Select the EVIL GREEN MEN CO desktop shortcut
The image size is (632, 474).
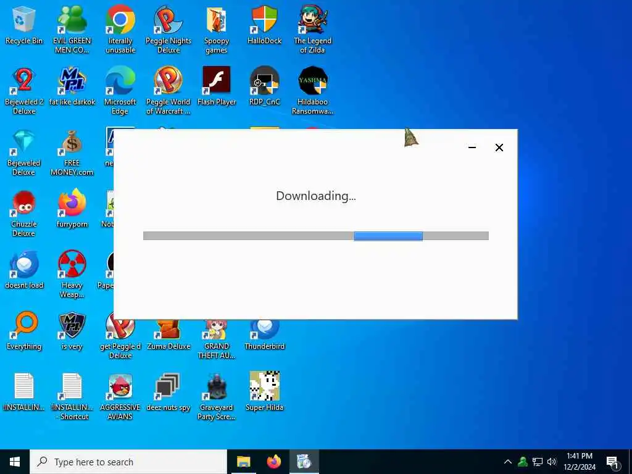tap(72, 30)
